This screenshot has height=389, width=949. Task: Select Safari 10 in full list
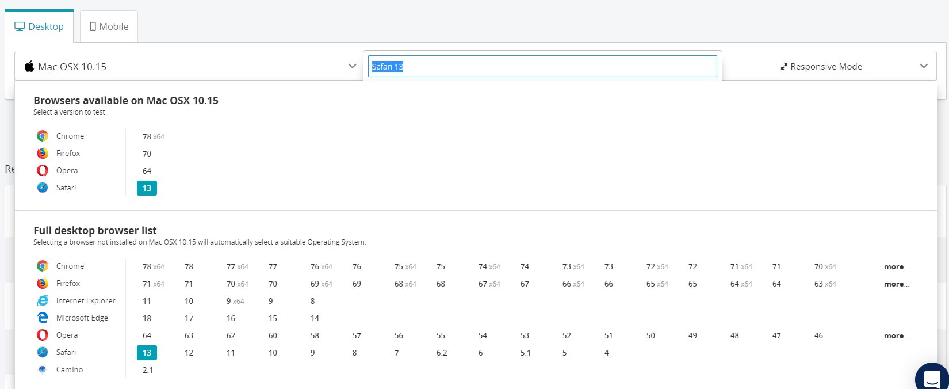click(x=273, y=353)
